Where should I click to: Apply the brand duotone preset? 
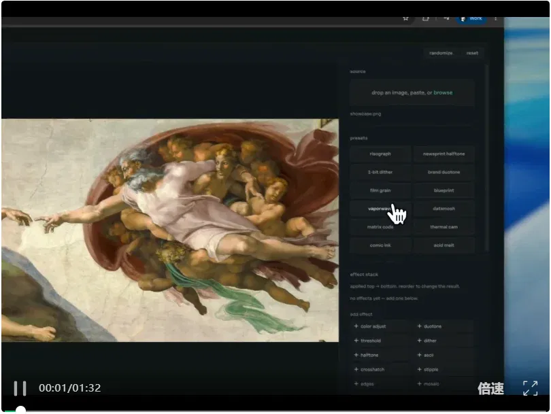coord(444,172)
